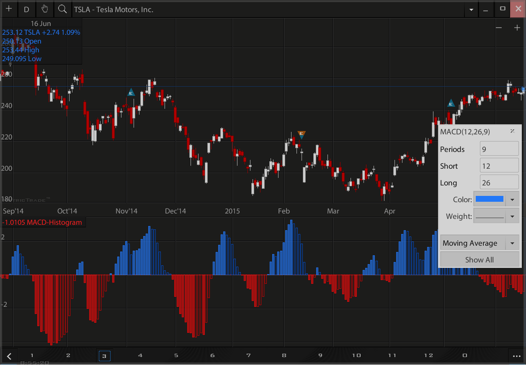
Task: Click the 253.44 High value
Action: (x=21, y=50)
